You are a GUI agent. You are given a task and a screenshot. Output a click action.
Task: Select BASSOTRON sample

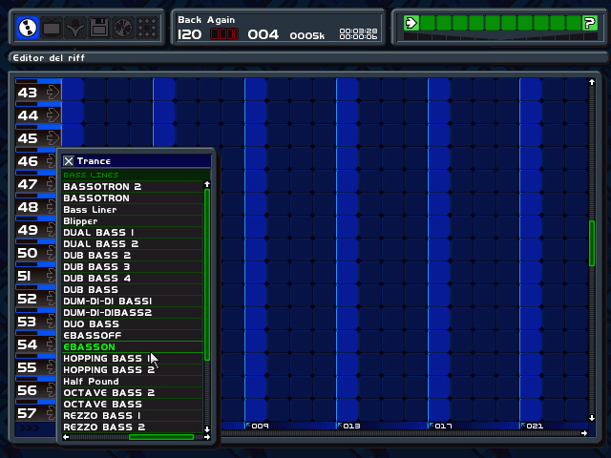(x=132, y=198)
